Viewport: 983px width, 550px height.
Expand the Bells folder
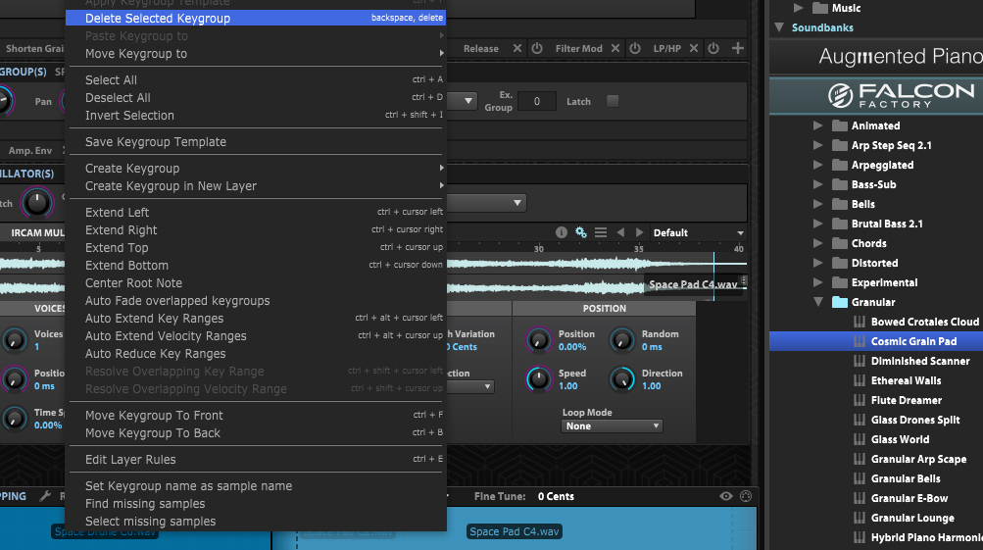click(818, 204)
